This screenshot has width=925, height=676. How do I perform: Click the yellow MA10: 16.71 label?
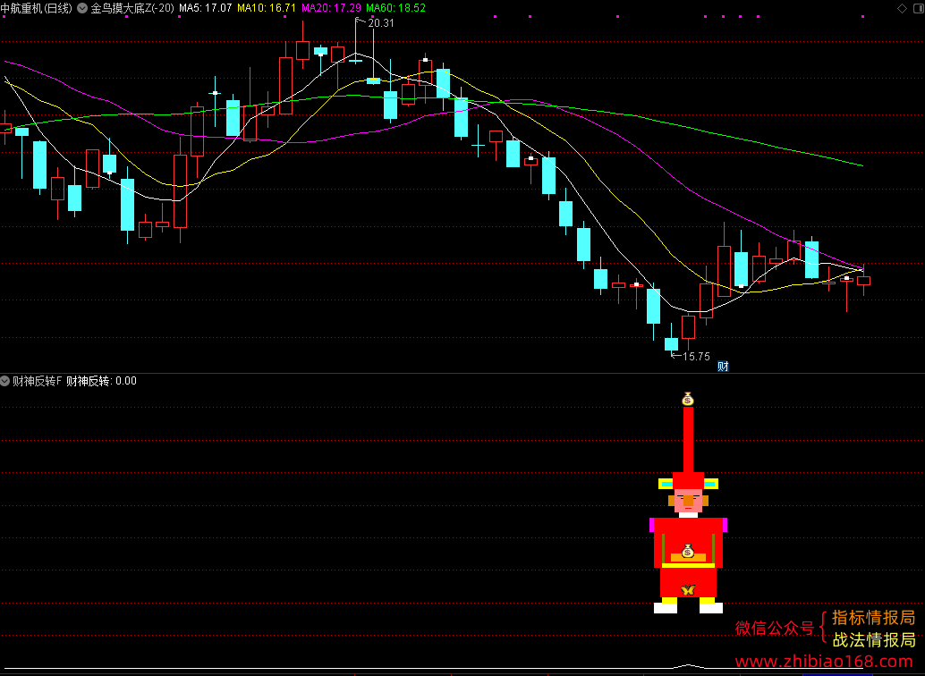click(267, 8)
